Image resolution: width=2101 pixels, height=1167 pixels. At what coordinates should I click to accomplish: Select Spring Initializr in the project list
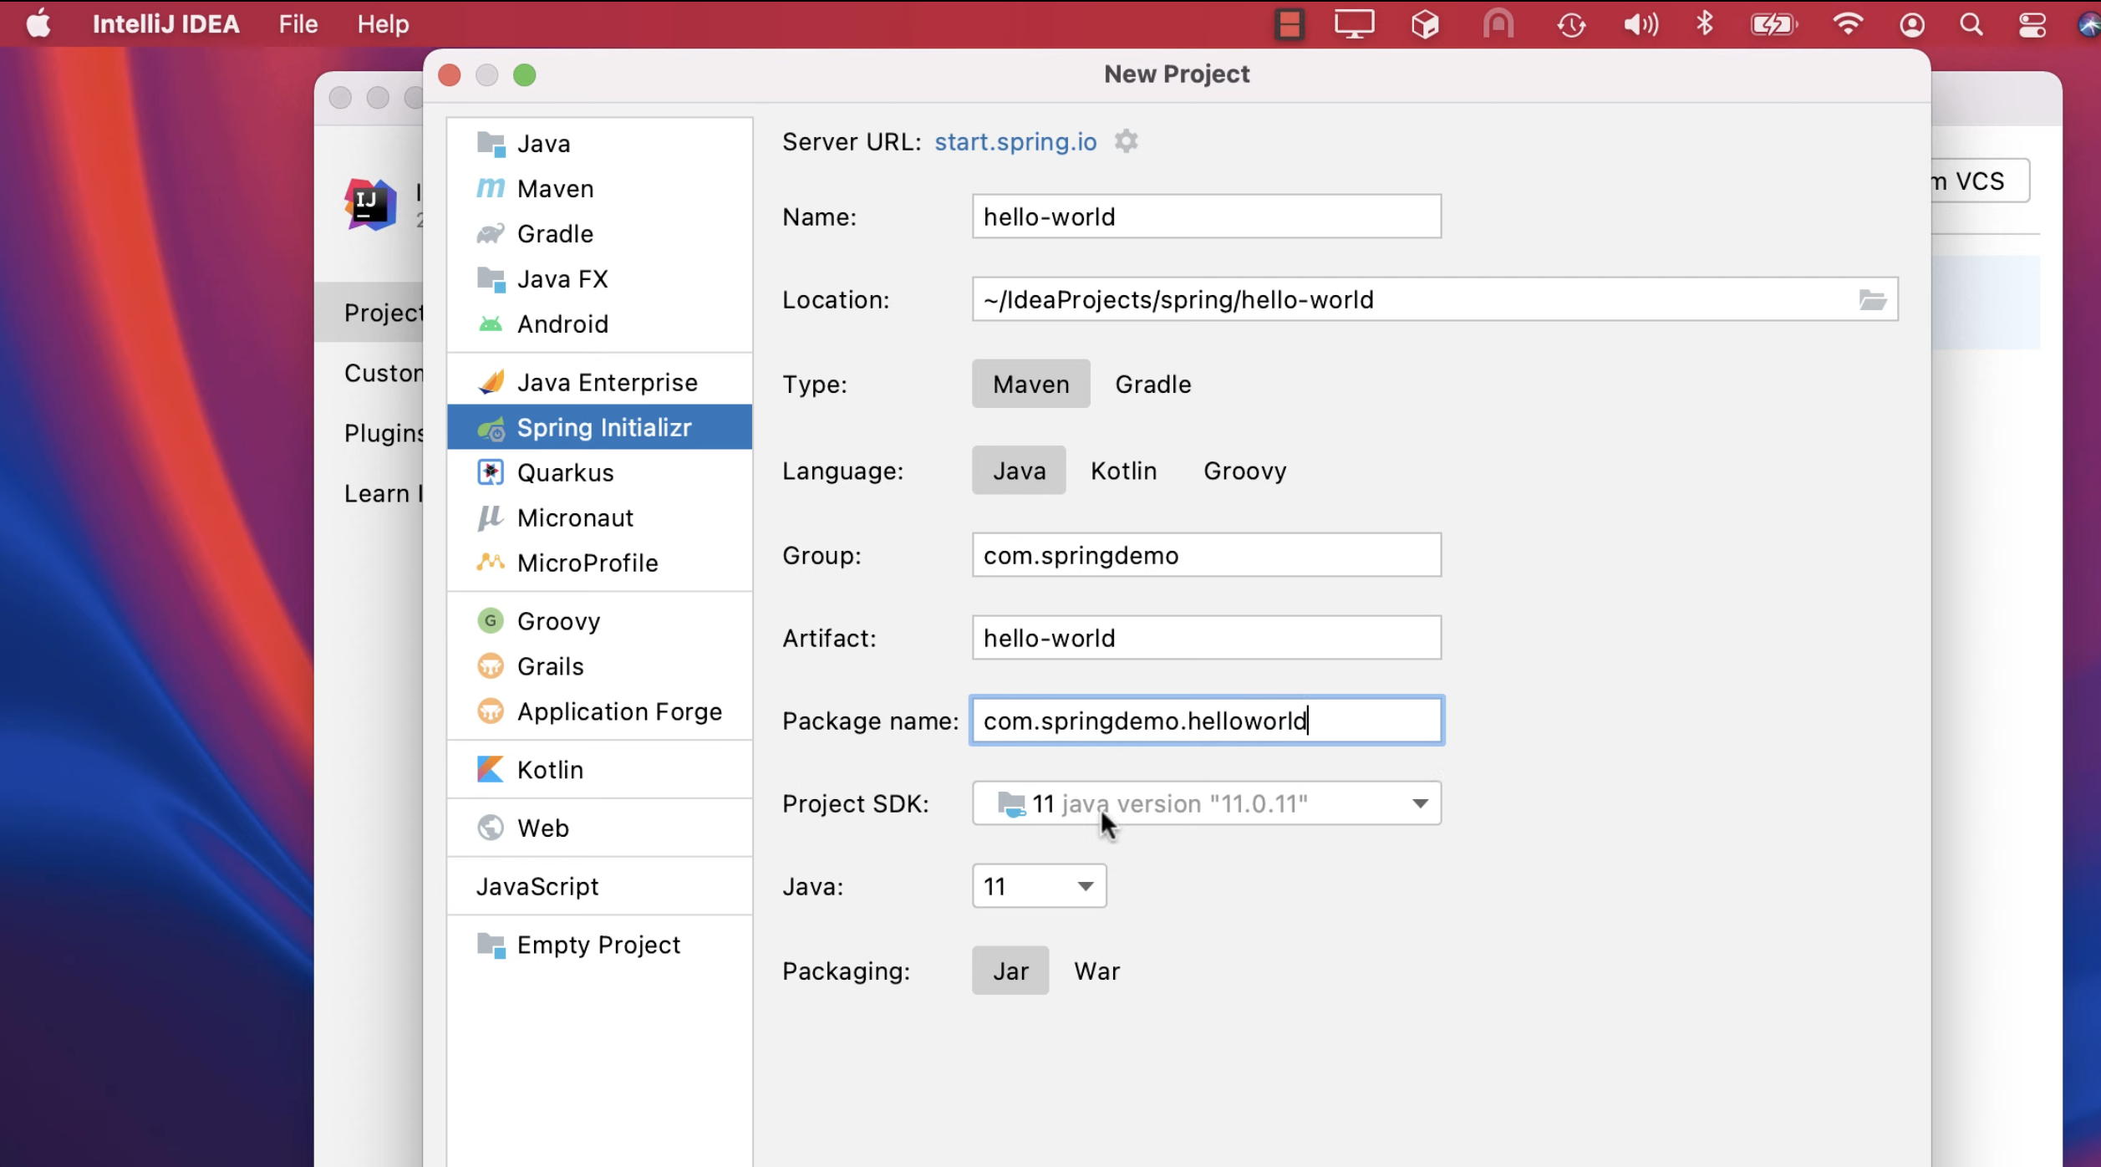[599, 427]
